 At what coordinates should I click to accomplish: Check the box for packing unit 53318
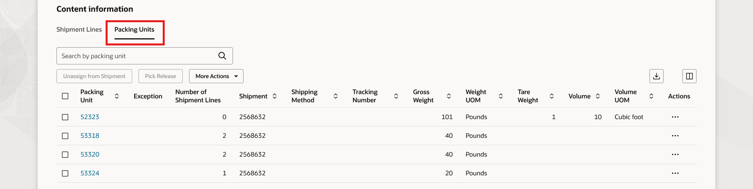click(x=65, y=136)
